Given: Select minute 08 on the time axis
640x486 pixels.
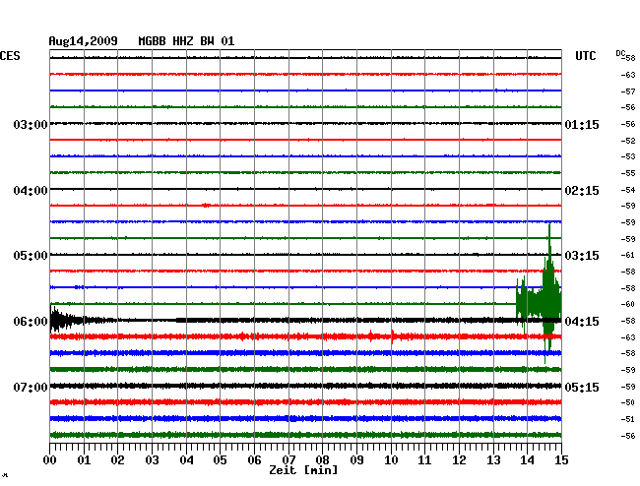Looking at the screenshot, I should (322, 460).
